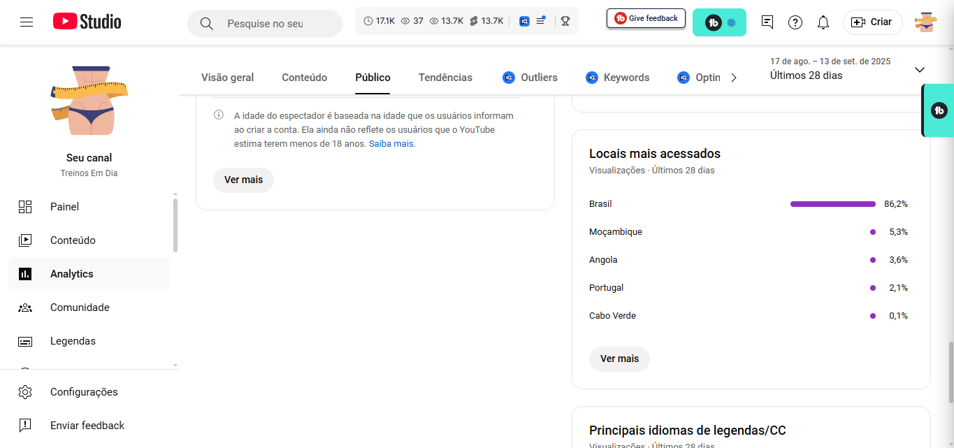The image size is (954, 448).
Task: Switch to the Tendências tab
Action: click(x=445, y=78)
